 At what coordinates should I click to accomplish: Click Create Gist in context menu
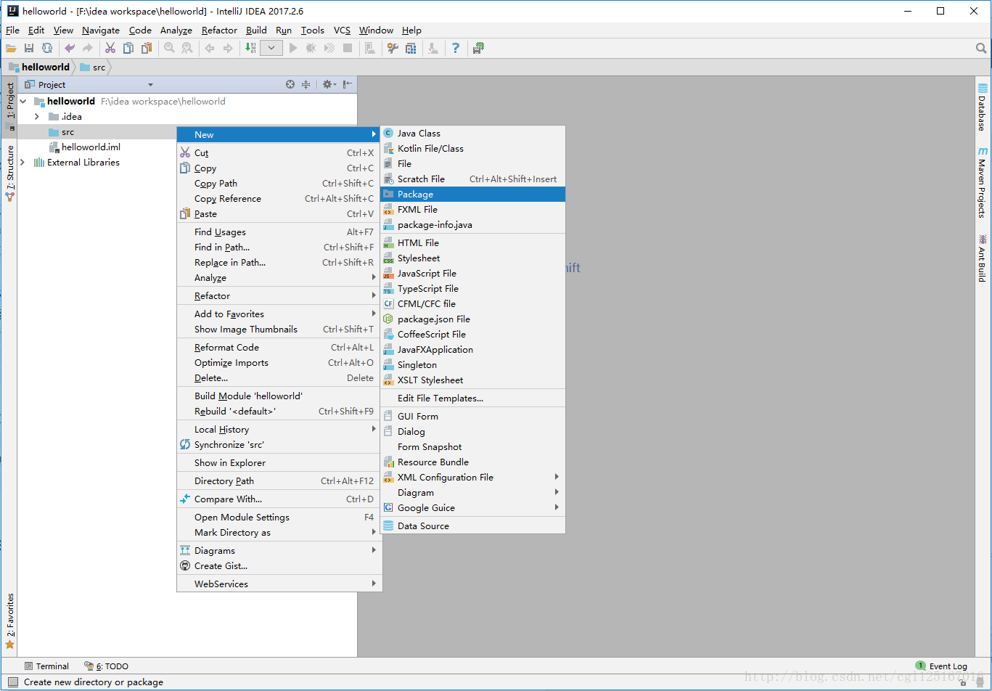pos(279,565)
